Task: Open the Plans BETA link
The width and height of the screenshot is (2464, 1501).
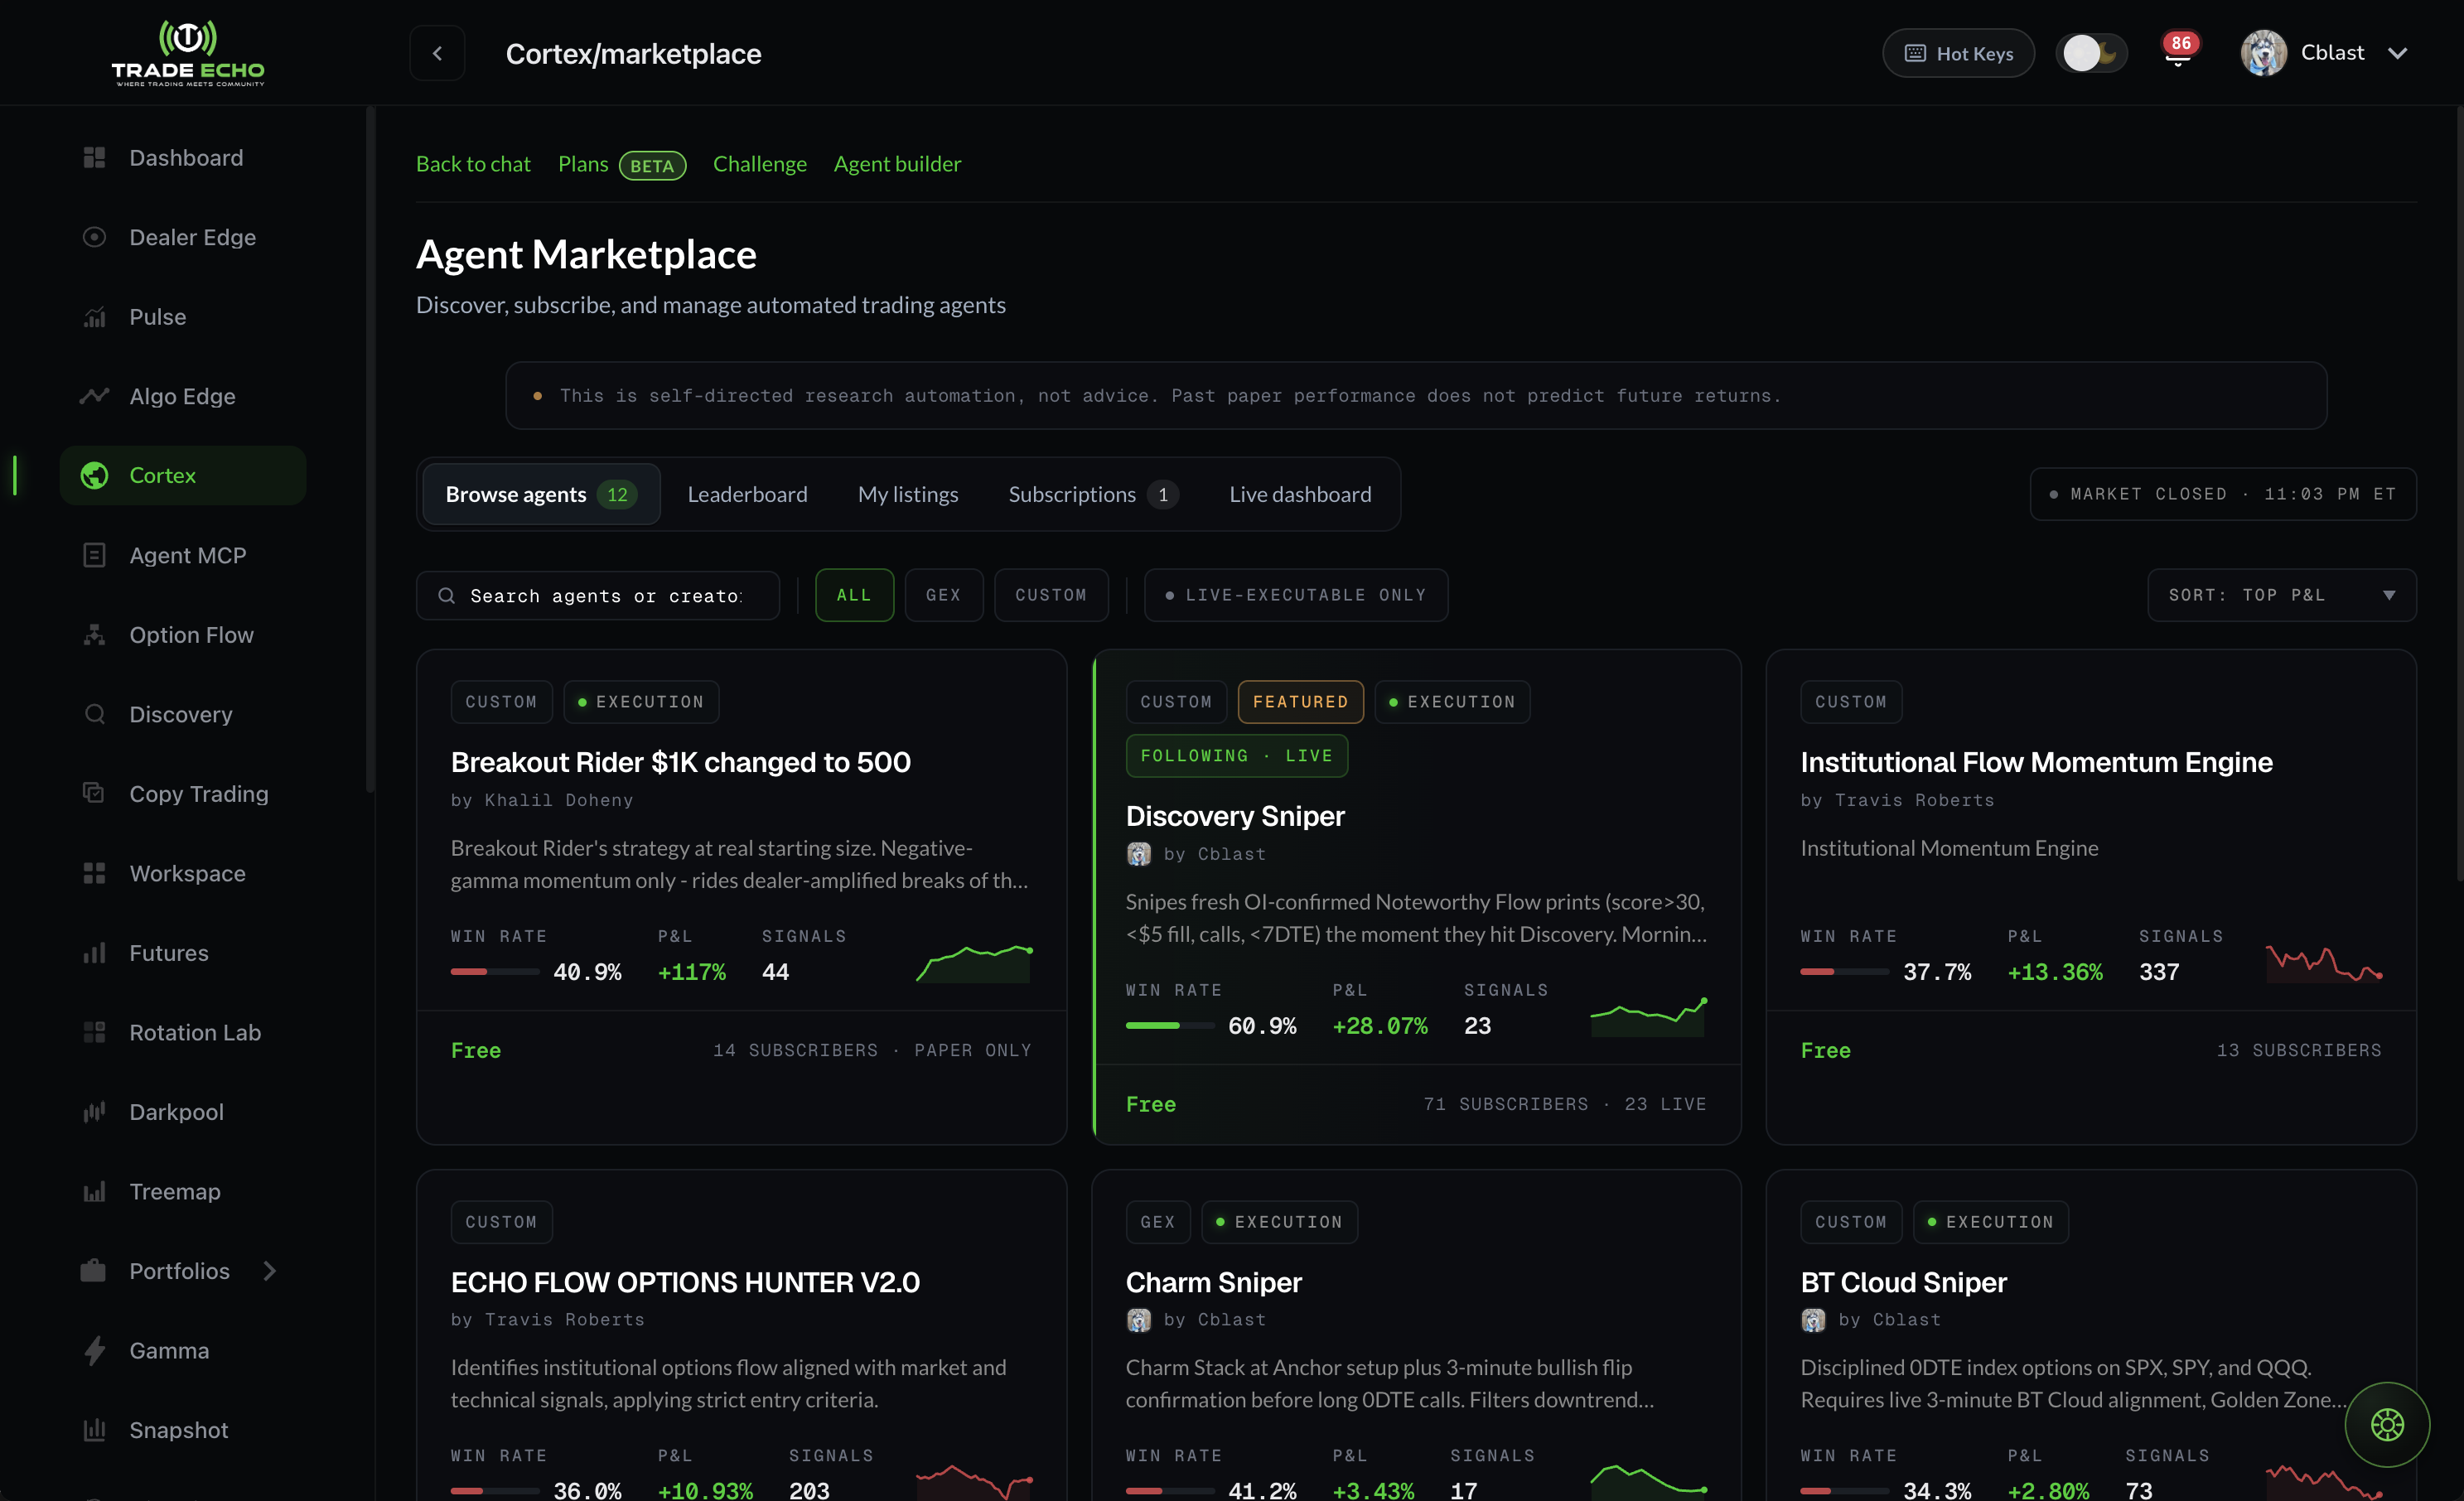Action: pos(622,164)
